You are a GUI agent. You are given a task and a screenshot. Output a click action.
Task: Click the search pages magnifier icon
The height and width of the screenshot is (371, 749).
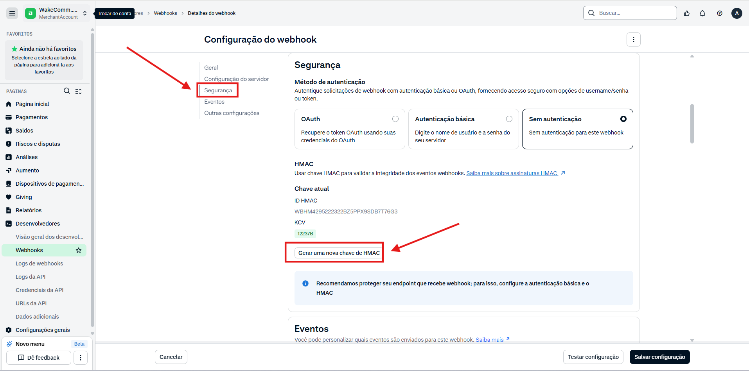[67, 91]
